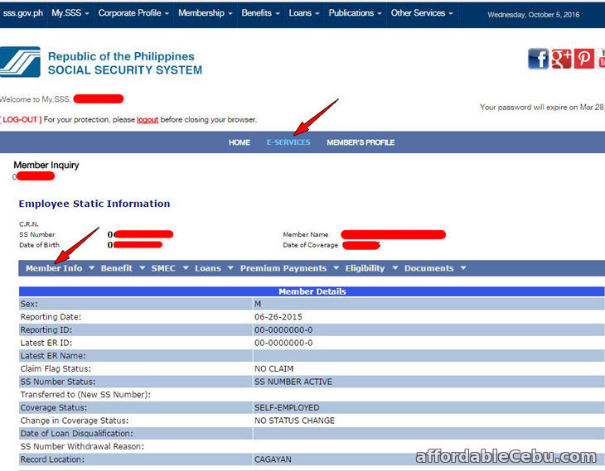The image size is (605, 471).
Task: Select the E-SERVICES tab
Action: point(288,142)
